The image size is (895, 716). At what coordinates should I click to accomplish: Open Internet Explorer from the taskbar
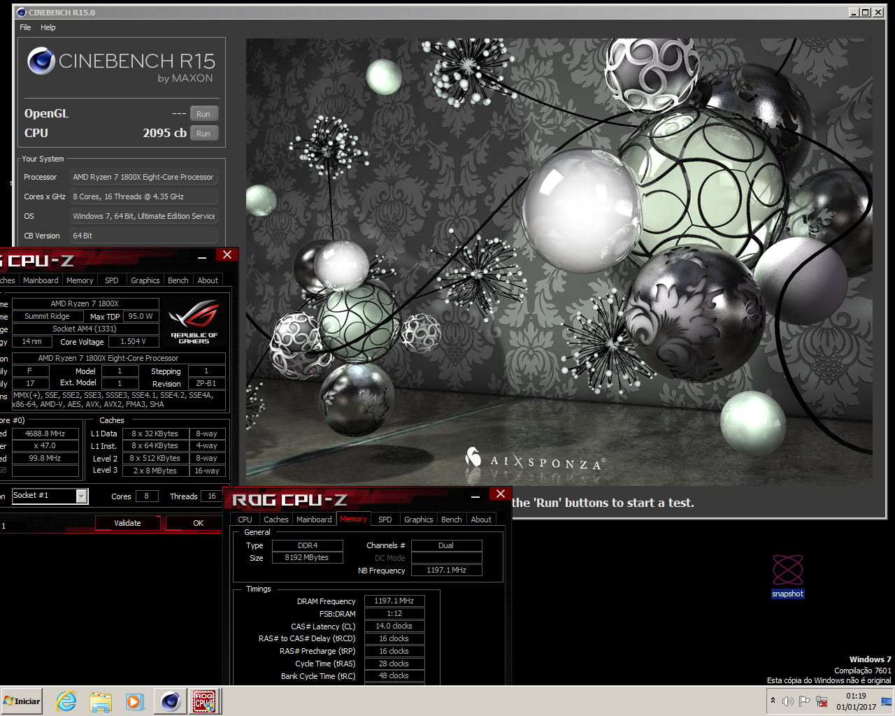(x=66, y=701)
